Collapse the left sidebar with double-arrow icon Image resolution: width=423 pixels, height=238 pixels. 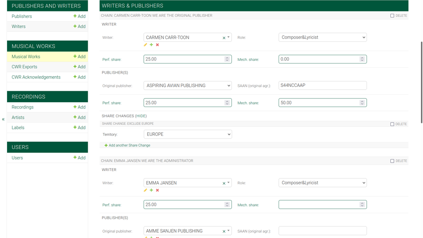(3, 119)
